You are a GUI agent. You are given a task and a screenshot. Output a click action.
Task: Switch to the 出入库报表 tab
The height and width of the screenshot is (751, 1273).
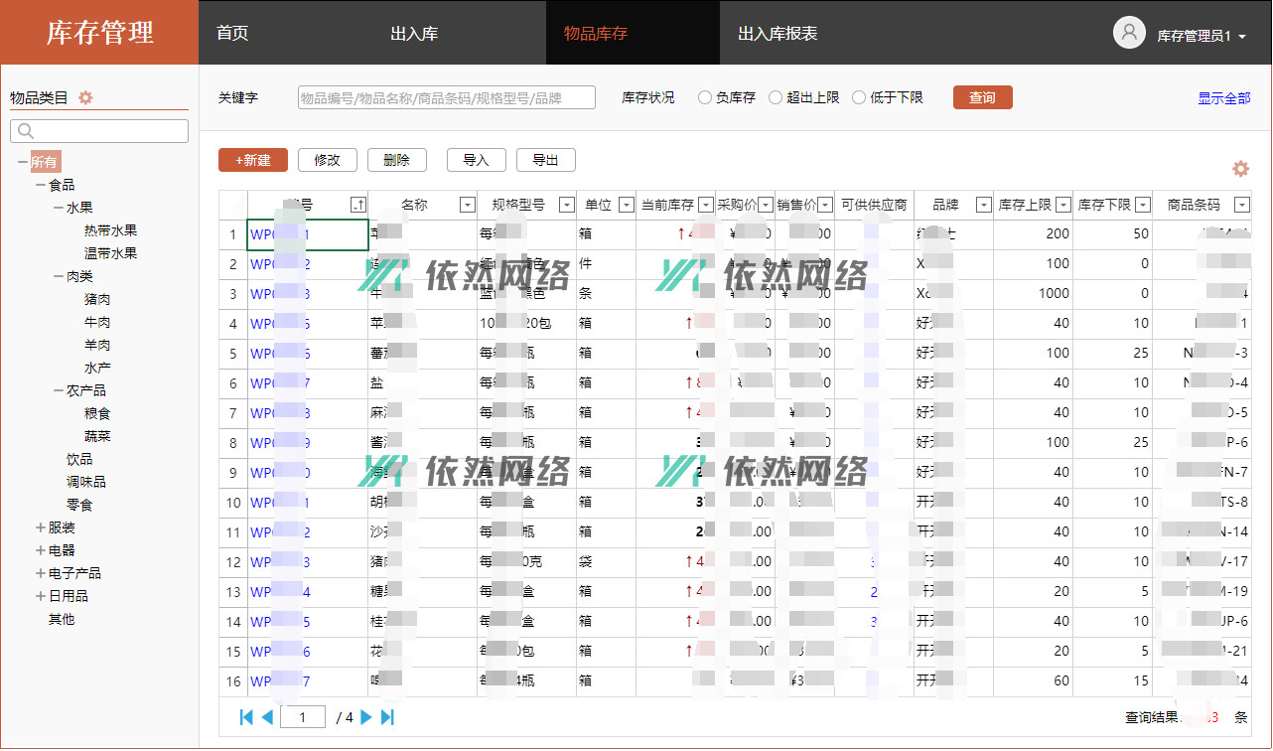point(778,33)
